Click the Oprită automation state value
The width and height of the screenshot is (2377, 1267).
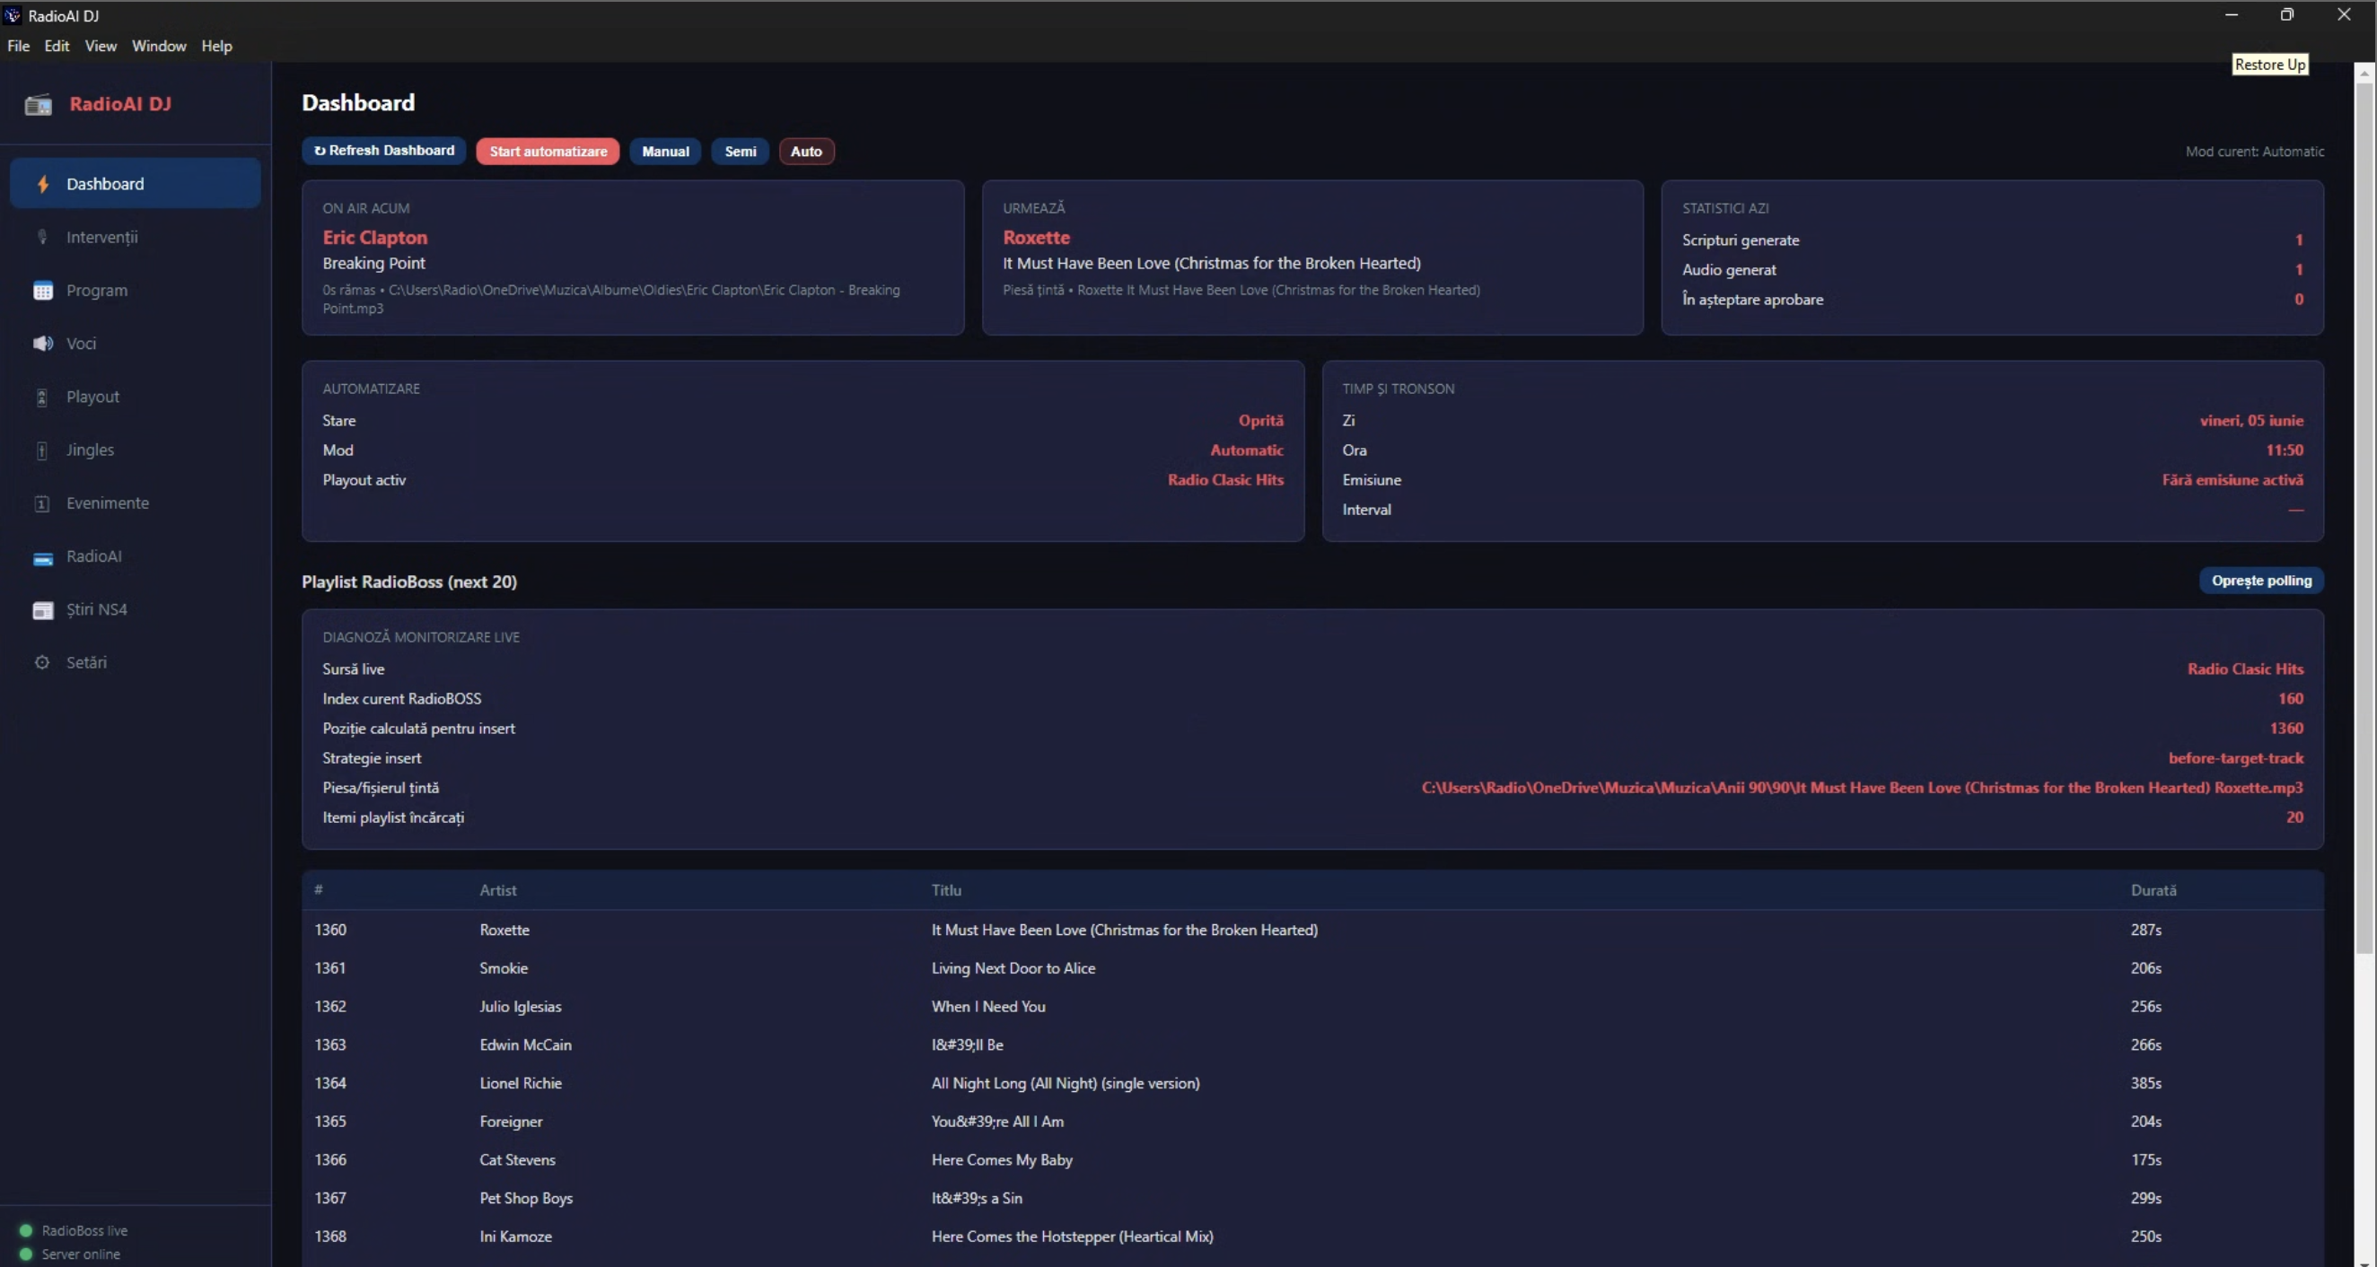tap(1260, 421)
